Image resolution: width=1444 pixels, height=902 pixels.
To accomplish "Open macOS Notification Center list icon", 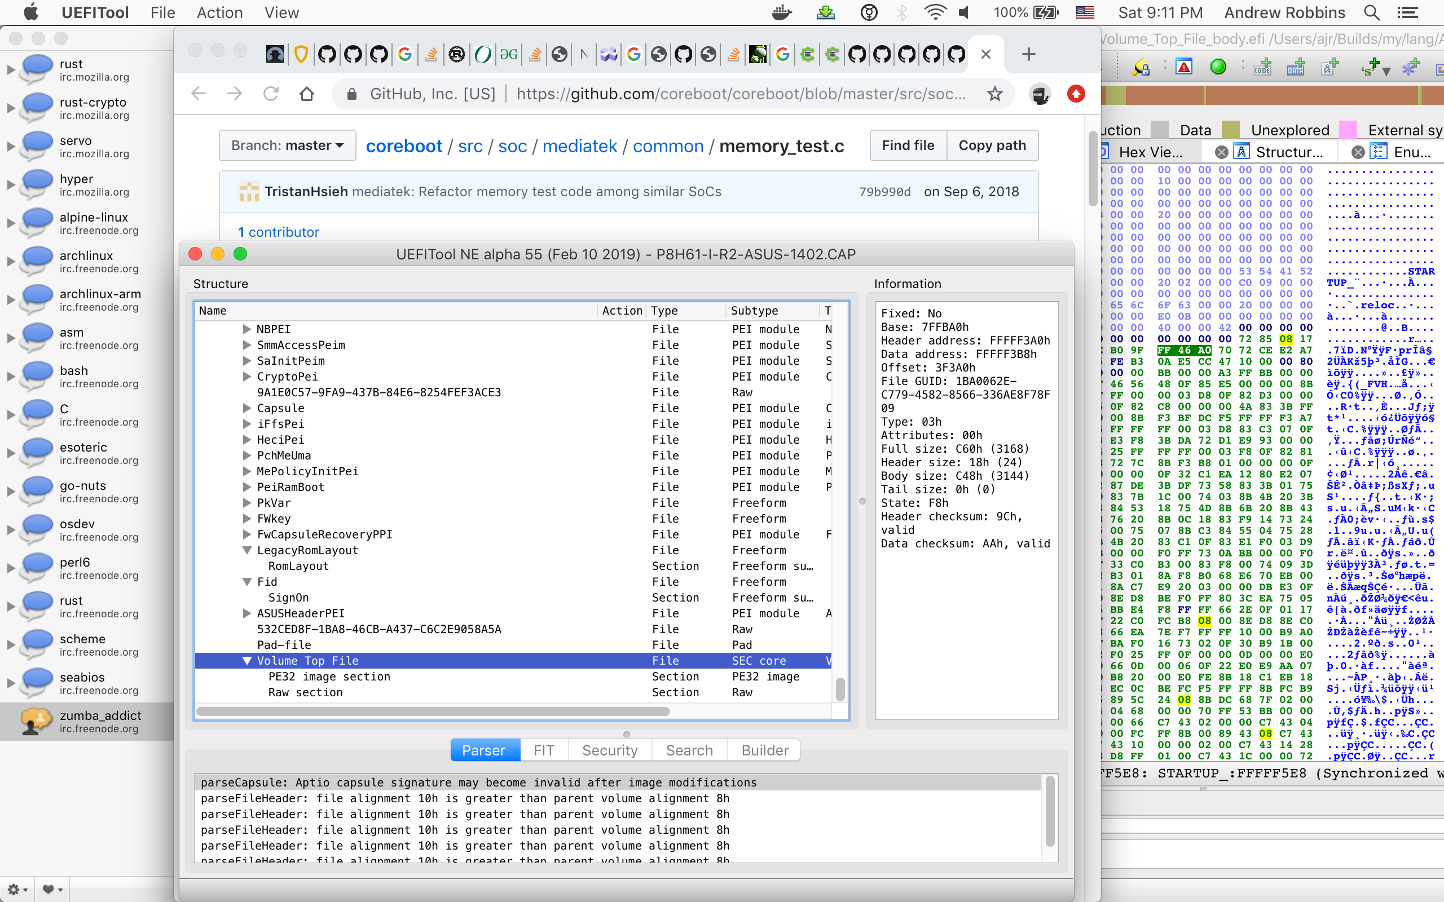I will click(1407, 12).
